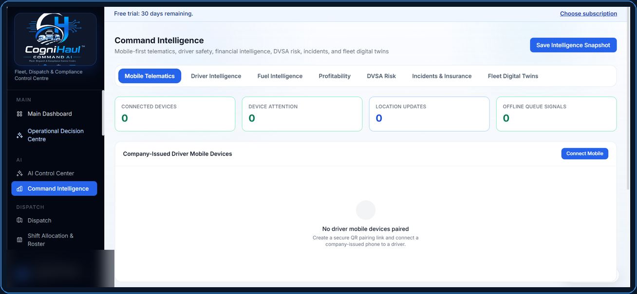Click the Operational Decision Centre sparkle icon
This screenshot has width=637, height=294.
[19, 135]
